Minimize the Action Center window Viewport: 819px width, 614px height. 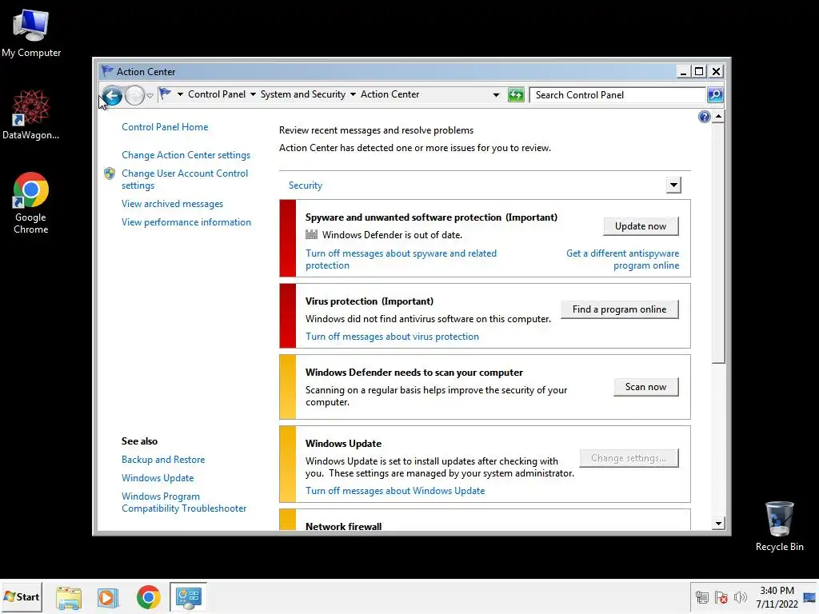[x=683, y=71]
